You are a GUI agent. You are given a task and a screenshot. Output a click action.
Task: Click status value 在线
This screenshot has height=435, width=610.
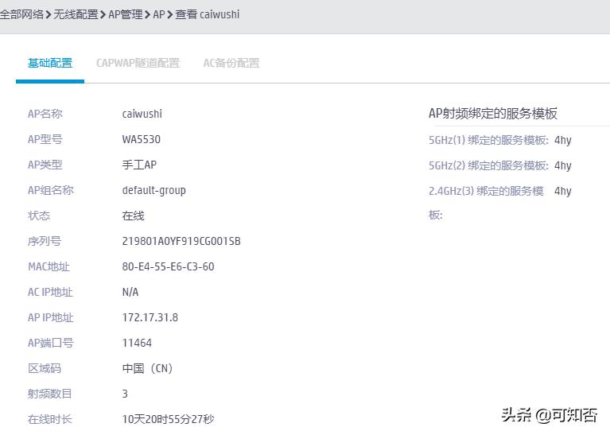(x=133, y=216)
